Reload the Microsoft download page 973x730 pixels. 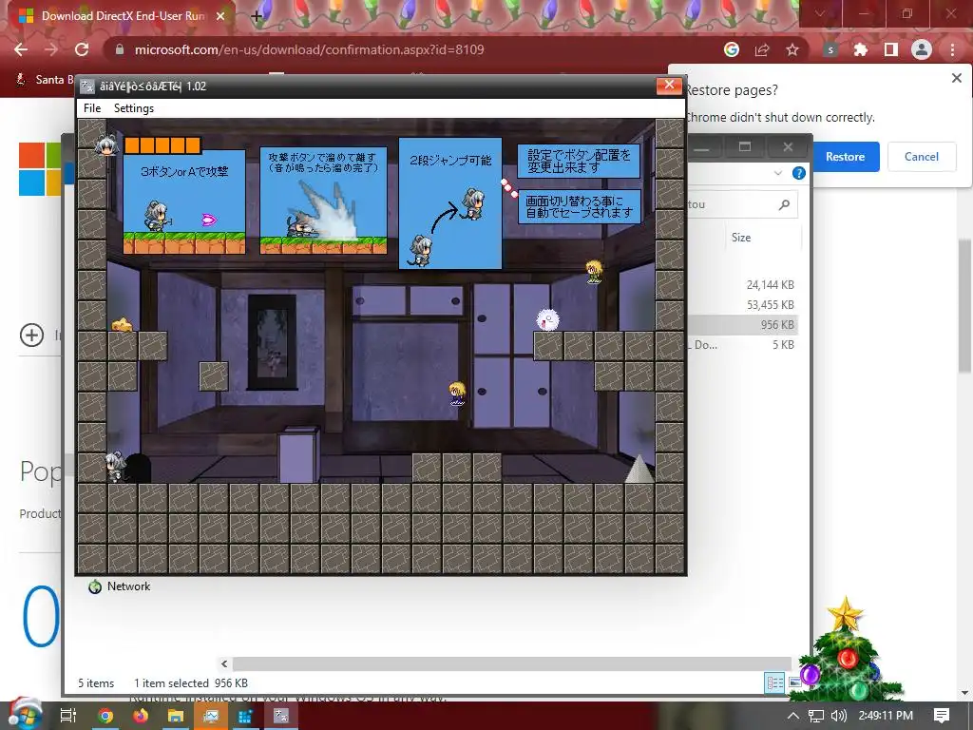click(x=82, y=49)
